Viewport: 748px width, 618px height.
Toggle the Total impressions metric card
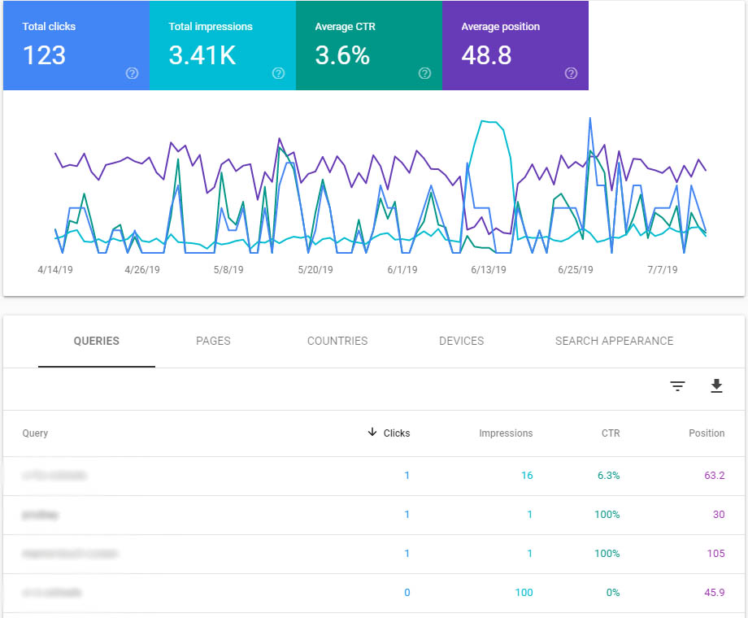click(222, 46)
